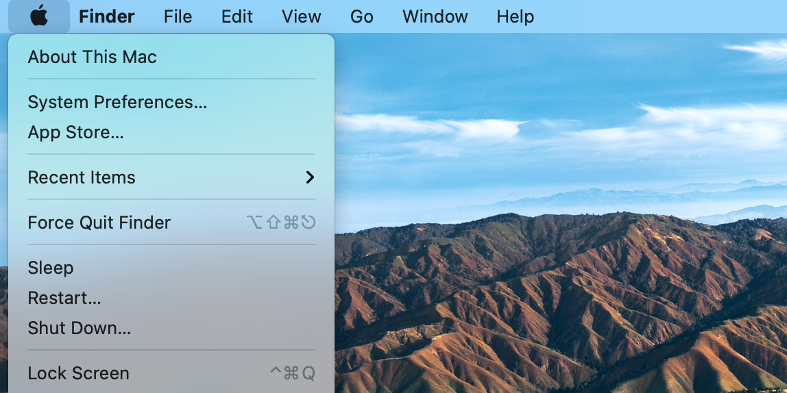
Task: Open the Help menu
Action: tap(515, 16)
